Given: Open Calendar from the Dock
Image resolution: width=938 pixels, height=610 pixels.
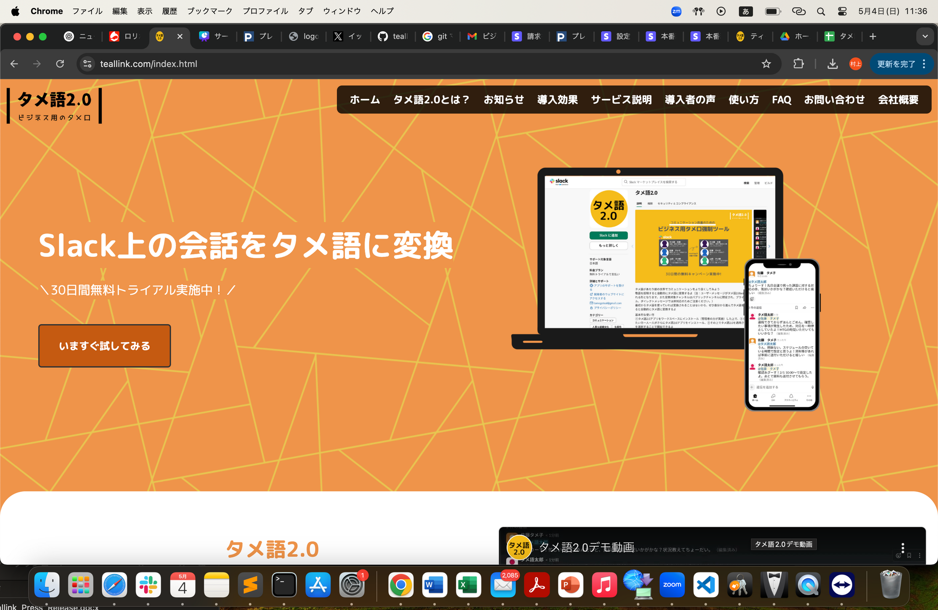Looking at the screenshot, I should pos(182,585).
